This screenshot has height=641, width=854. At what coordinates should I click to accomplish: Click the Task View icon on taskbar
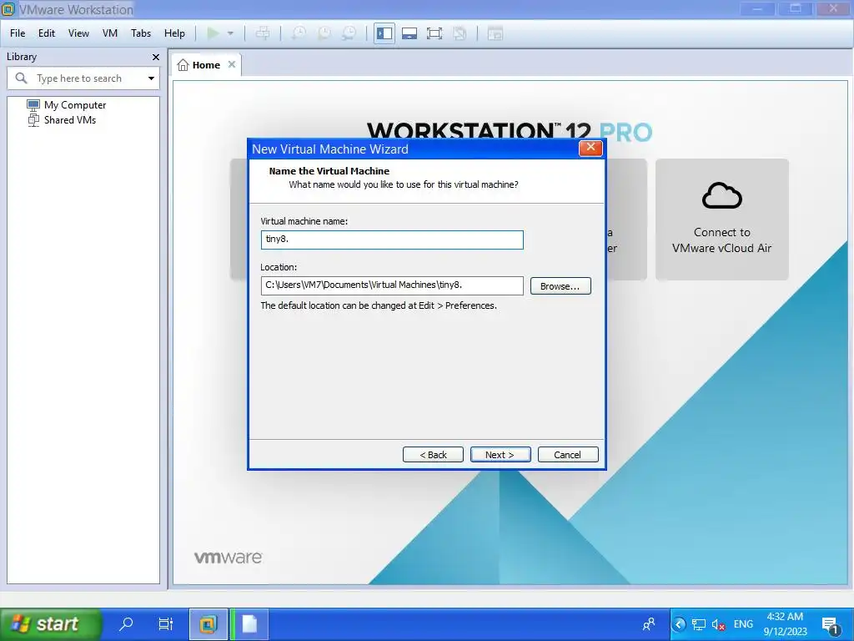coord(165,623)
